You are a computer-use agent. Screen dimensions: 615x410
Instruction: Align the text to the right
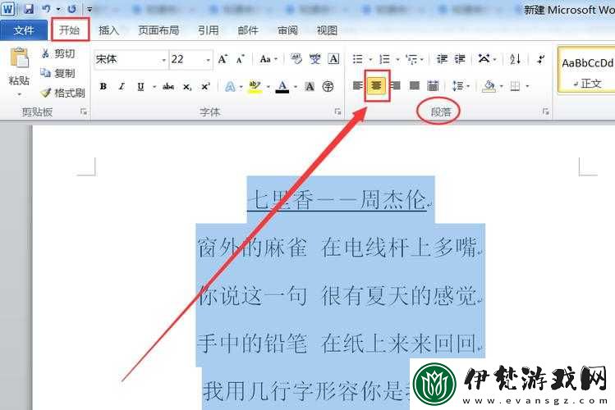coord(396,85)
